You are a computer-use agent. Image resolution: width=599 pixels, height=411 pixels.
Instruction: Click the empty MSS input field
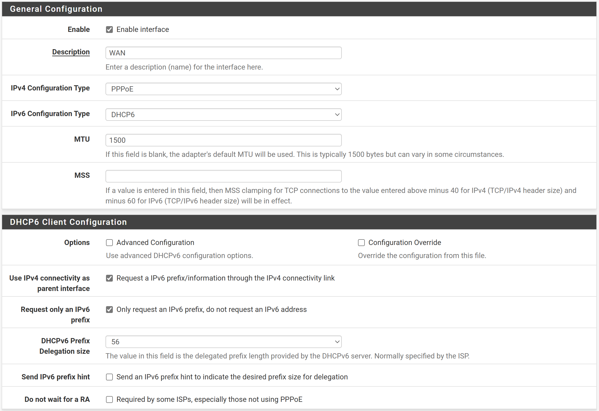coord(223,176)
